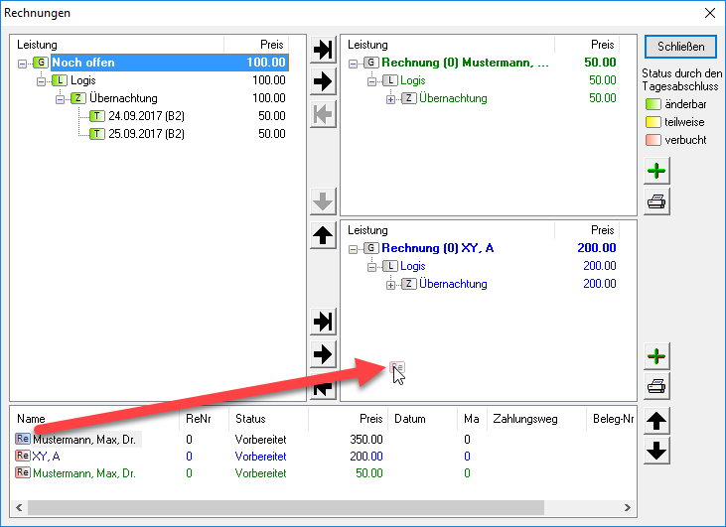Move invoice up in list arrow
The height and width of the screenshot is (527, 726).
coord(656,421)
